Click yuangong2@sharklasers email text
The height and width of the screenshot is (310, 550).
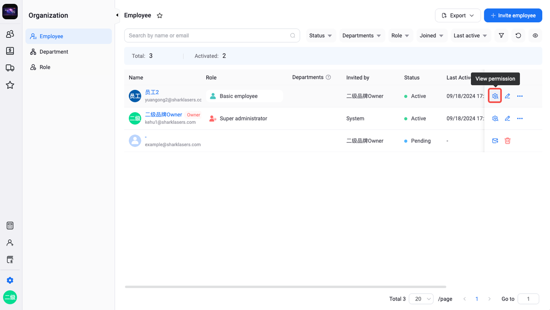173,100
